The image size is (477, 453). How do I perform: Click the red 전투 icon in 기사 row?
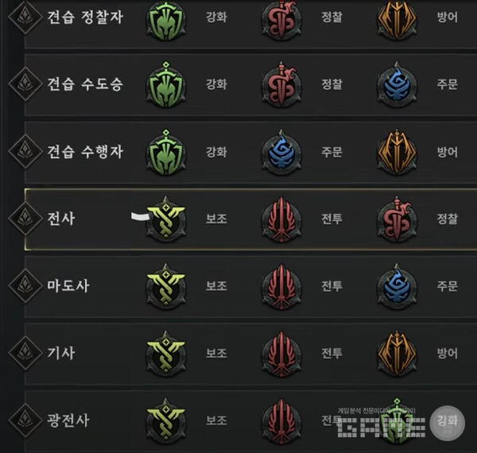click(x=281, y=354)
